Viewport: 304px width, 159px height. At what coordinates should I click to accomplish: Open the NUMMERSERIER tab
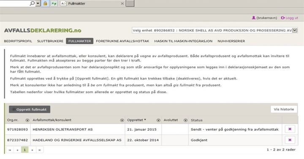click(231, 41)
